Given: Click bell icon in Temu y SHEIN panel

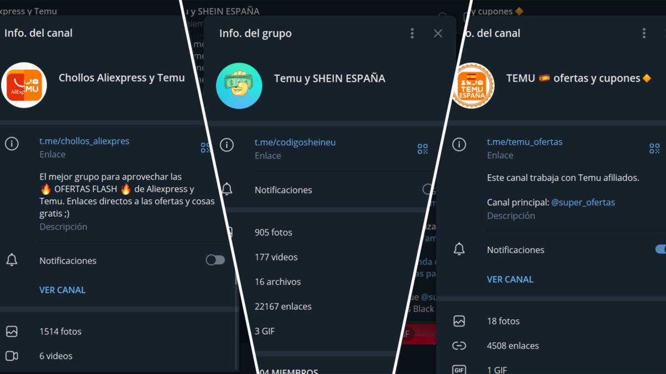Looking at the screenshot, I should click(x=226, y=189).
